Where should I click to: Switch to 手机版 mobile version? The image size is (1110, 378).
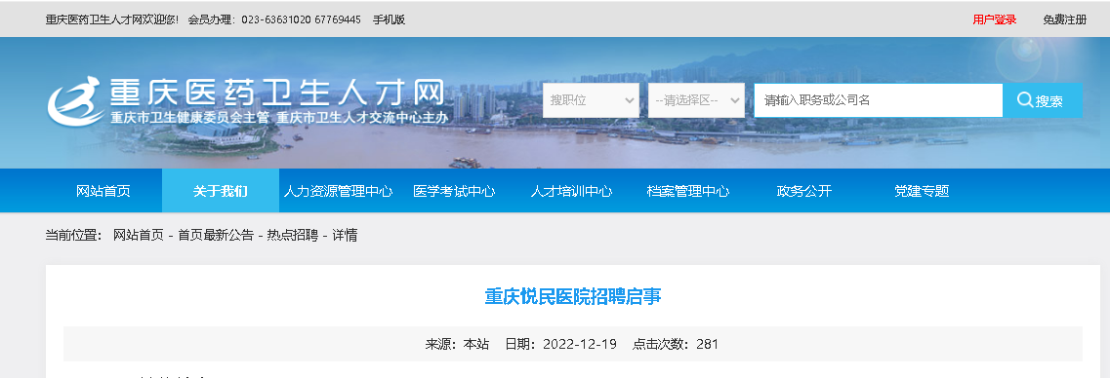tap(389, 19)
